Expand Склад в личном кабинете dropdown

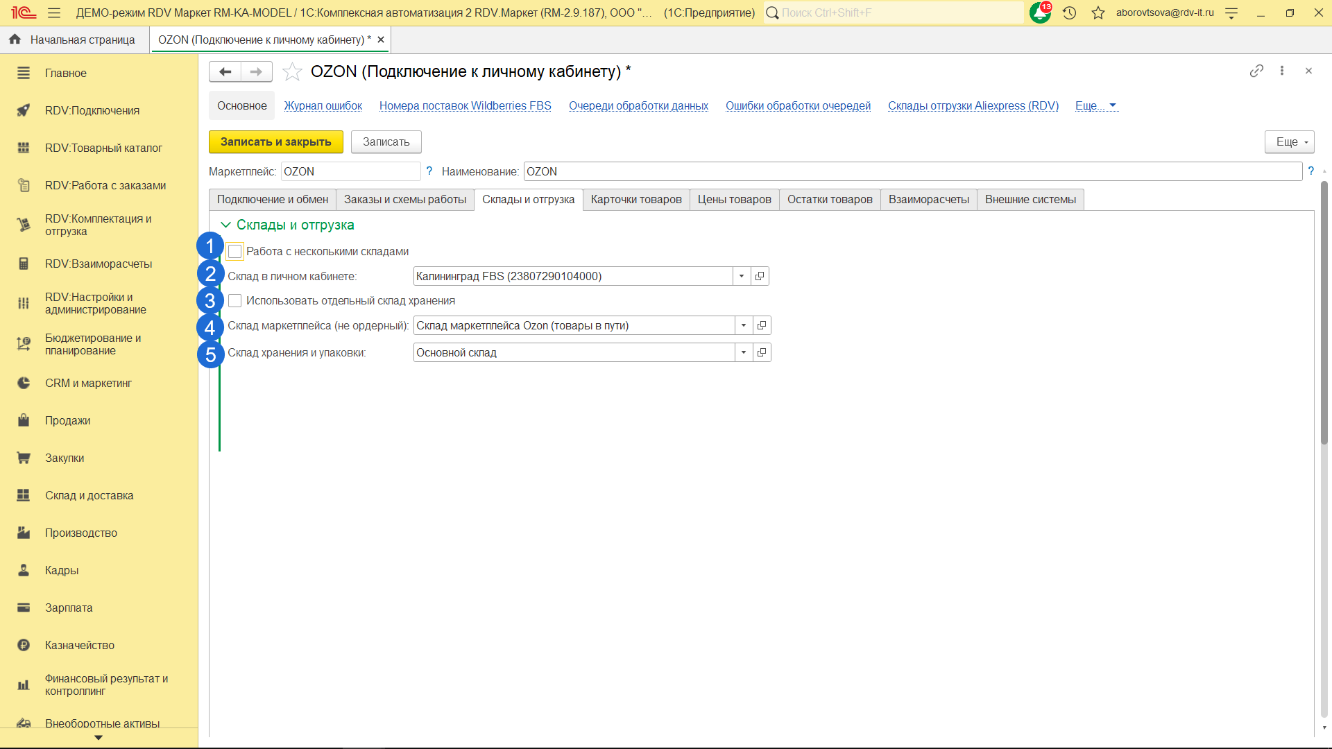click(742, 276)
